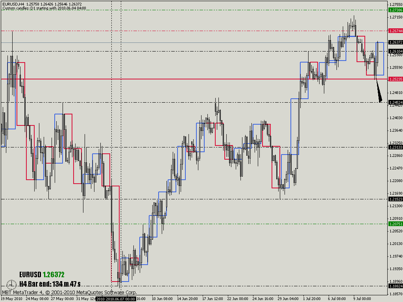Image resolution: width=403 pixels, height=302 pixels.
Task: Click the current price tag 1.26372
Action: tap(396, 42)
